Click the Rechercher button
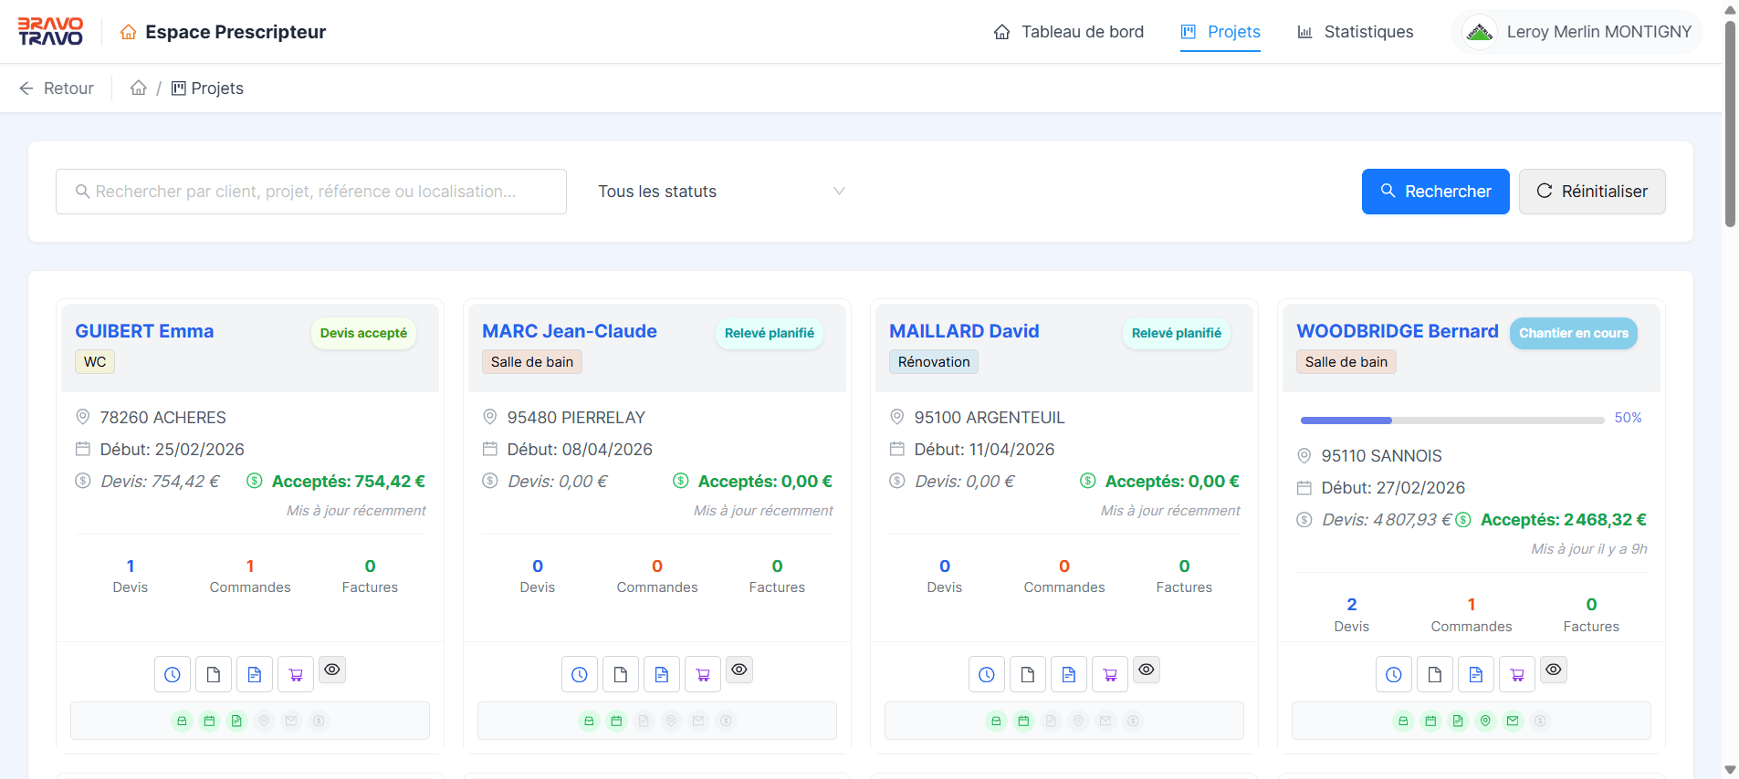 1436,192
